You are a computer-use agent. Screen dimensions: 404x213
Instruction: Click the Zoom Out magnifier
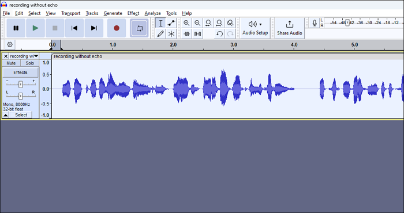tap(197, 23)
